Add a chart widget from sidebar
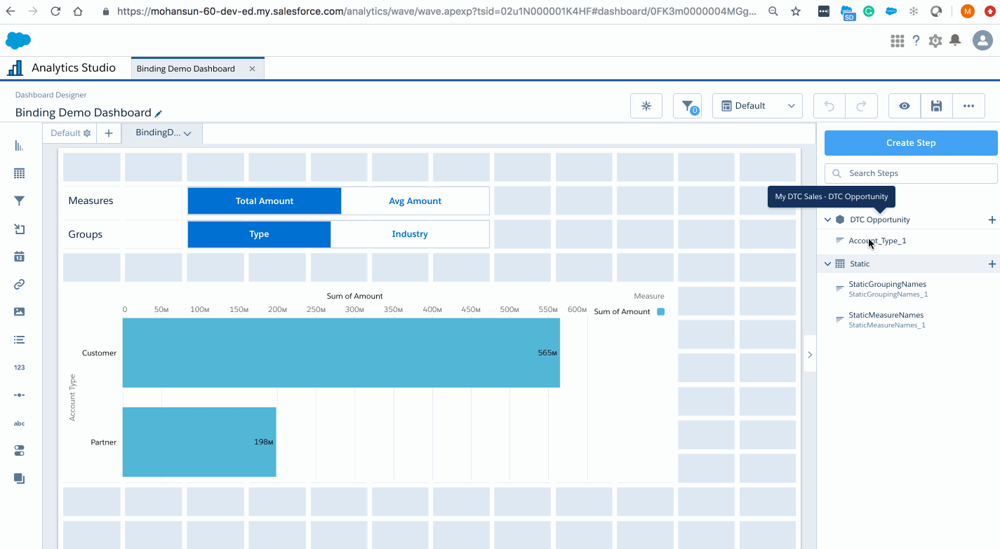The width and height of the screenshot is (1000, 549). (19, 146)
